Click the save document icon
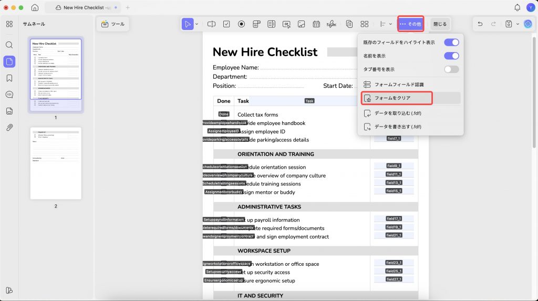Screen dimensions: 538x301 point(509,24)
